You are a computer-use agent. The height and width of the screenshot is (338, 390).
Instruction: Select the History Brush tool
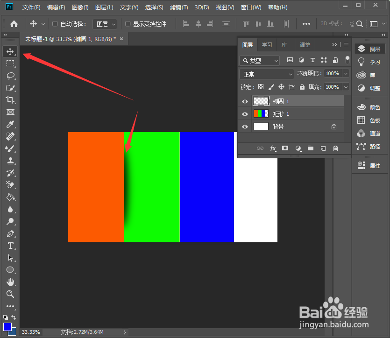click(10, 173)
